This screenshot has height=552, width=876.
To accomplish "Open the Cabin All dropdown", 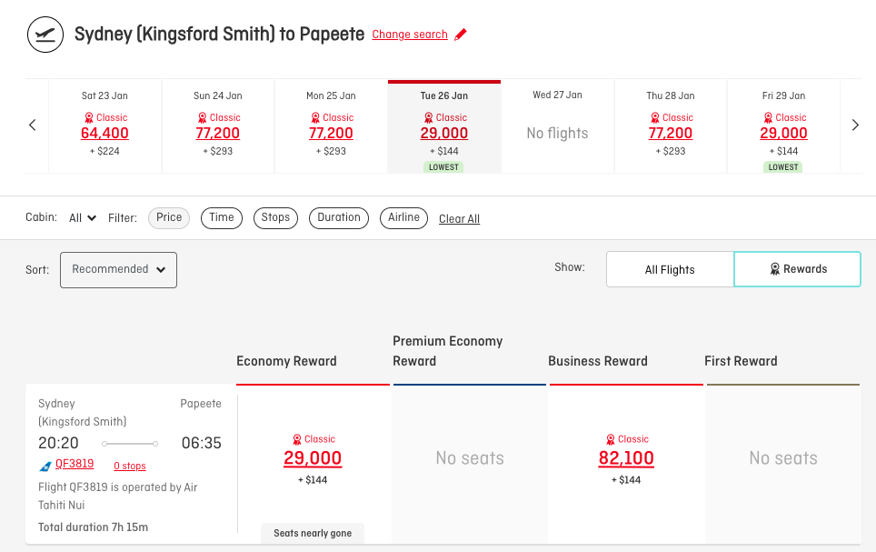I will pyautogui.click(x=83, y=218).
